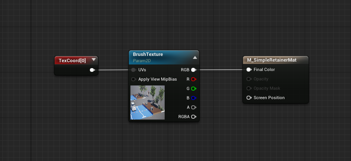Click the green G output pin

coord(193,89)
